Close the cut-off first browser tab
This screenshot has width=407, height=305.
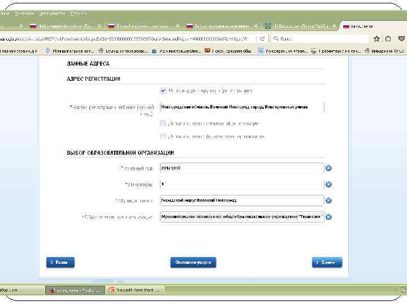coord(21,26)
